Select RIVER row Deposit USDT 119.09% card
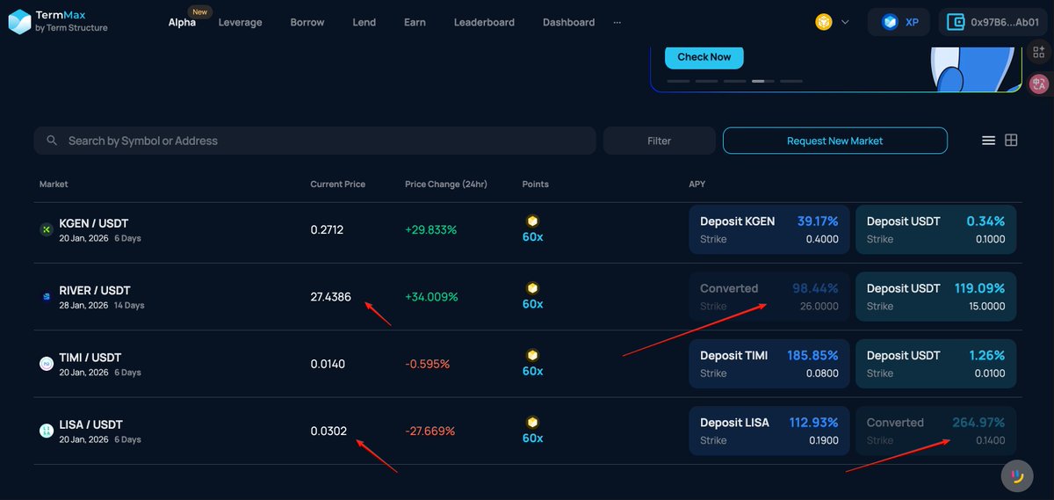The image size is (1054, 500). (936, 297)
